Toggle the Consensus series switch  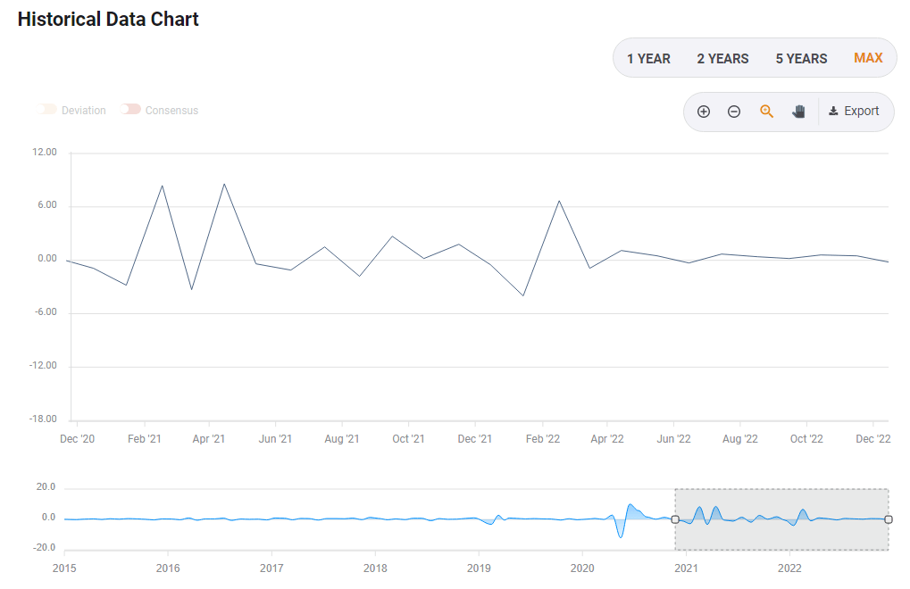tap(132, 110)
